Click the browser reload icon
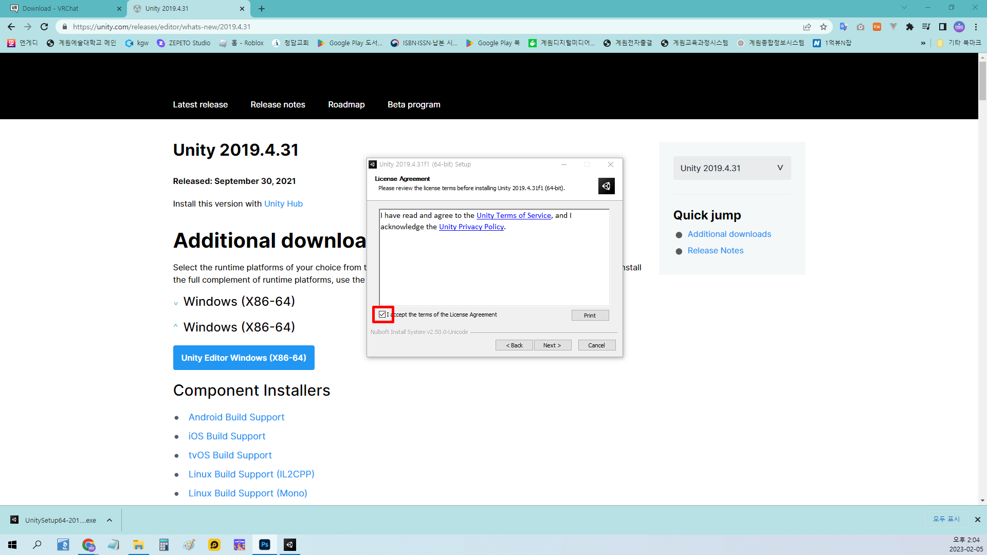The width and height of the screenshot is (987, 555). [44, 27]
